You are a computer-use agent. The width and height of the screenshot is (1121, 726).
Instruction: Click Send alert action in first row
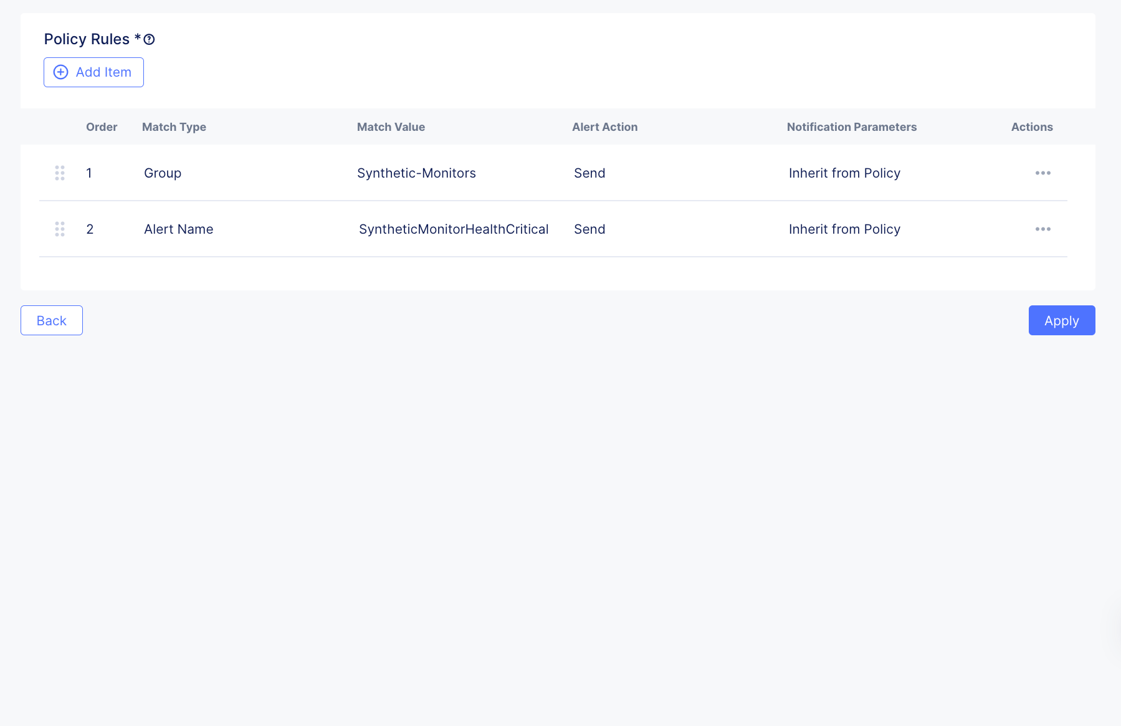[x=589, y=173]
